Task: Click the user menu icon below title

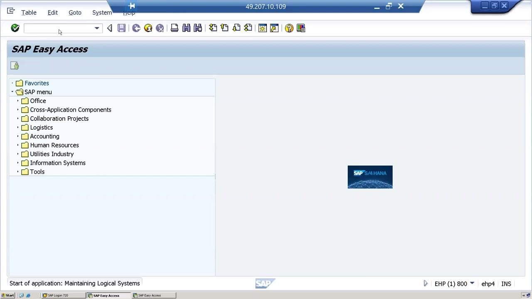Action: click(x=15, y=66)
